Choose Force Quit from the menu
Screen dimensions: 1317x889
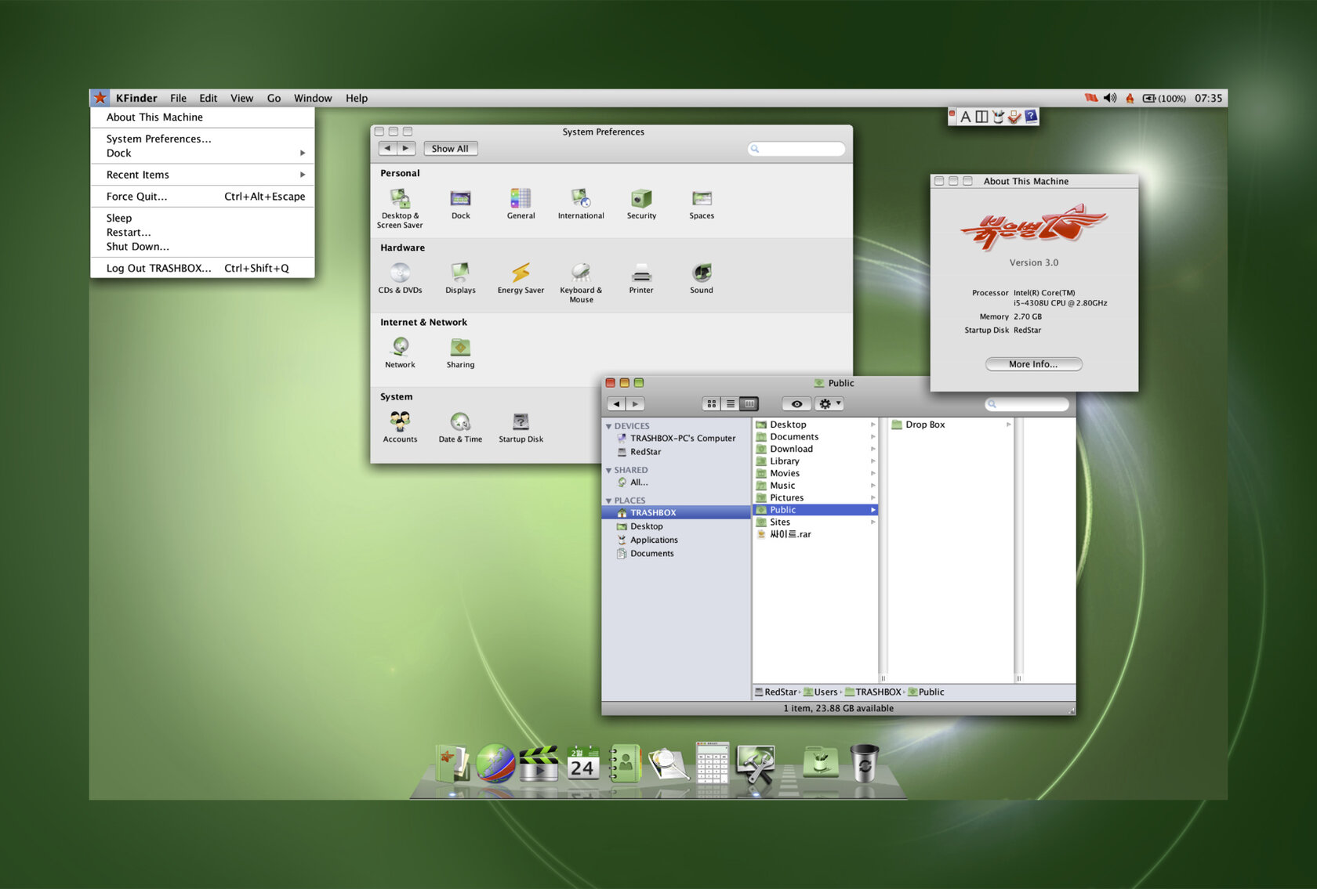tap(136, 197)
